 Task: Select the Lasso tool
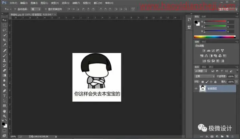click(4, 30)
